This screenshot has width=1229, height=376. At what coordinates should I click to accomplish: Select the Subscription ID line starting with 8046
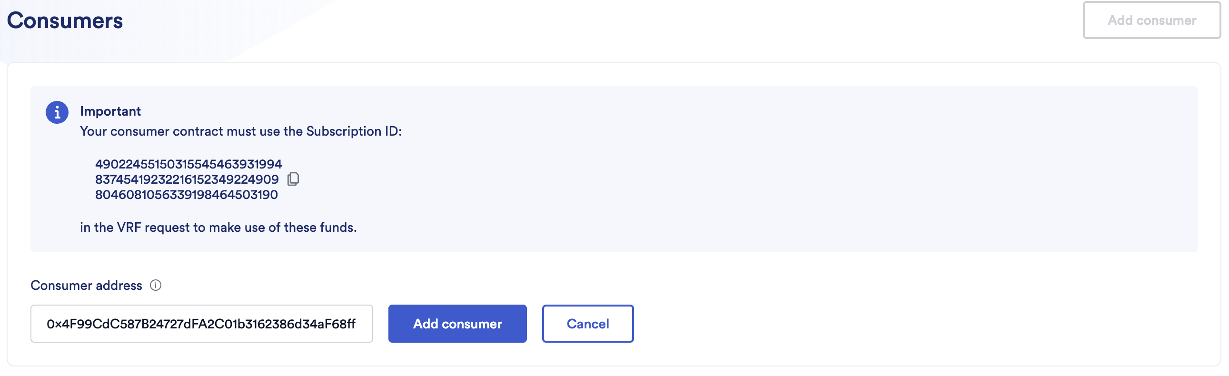click(x=186, y=195)
